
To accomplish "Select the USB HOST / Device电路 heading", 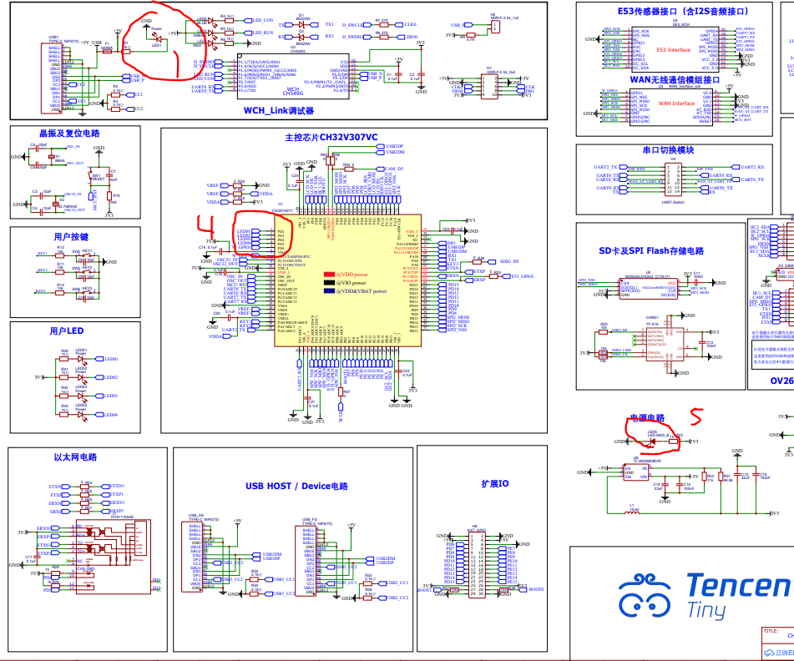I will pyautogui.click(x=296, y=486).
